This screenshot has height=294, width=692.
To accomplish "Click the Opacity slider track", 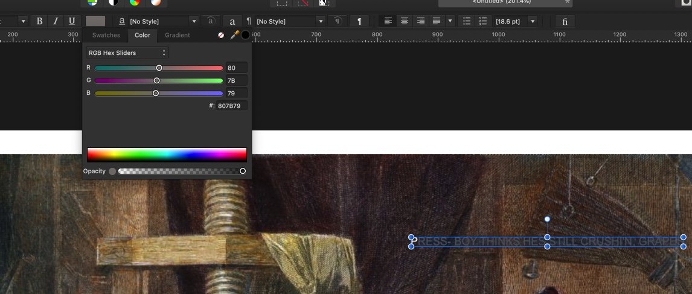I will point(181,171).
